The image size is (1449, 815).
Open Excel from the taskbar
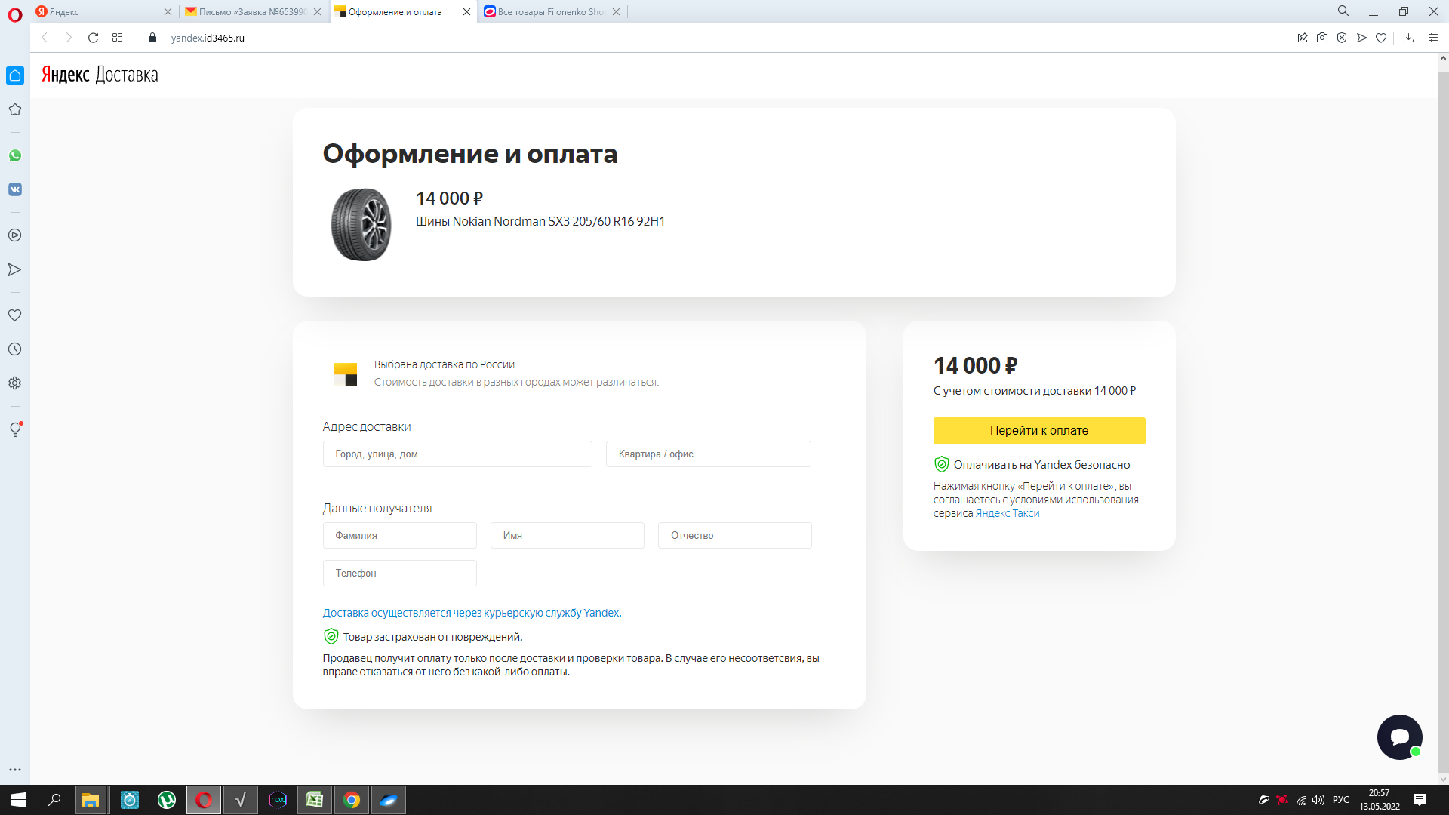315,800
